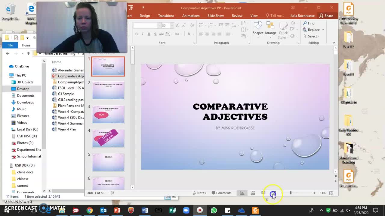Align text left in Paragraph group
The image size is (385, 216).
201,34
